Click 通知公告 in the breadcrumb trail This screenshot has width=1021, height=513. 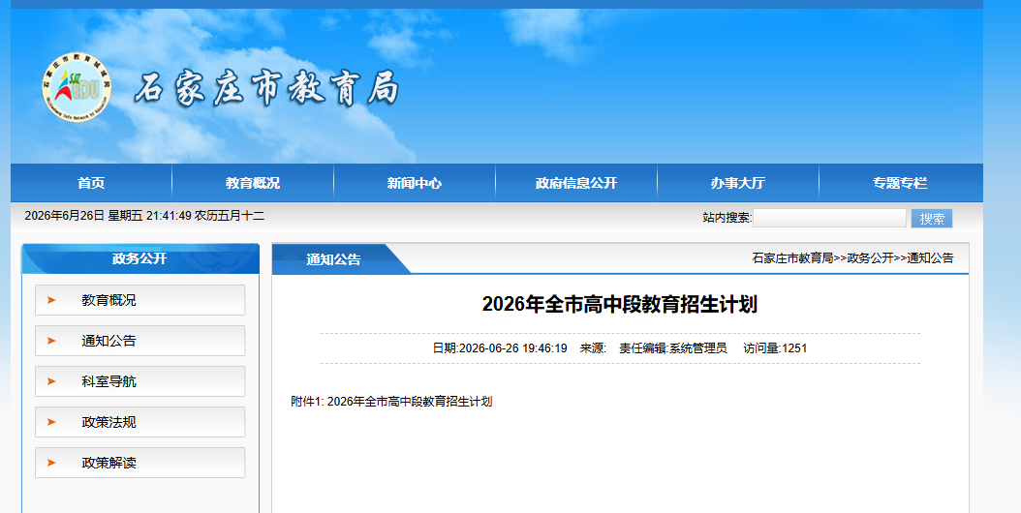click(931, 258)
